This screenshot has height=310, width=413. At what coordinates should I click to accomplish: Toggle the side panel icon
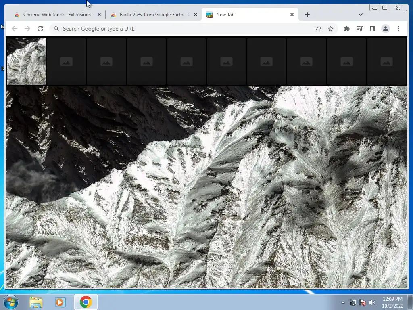(372, 29)
